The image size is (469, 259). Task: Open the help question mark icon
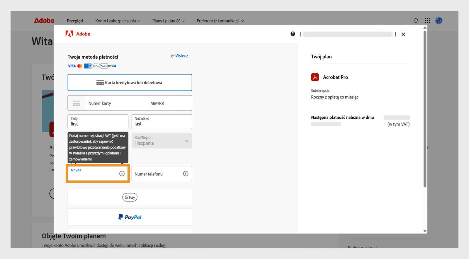point(293,34)
